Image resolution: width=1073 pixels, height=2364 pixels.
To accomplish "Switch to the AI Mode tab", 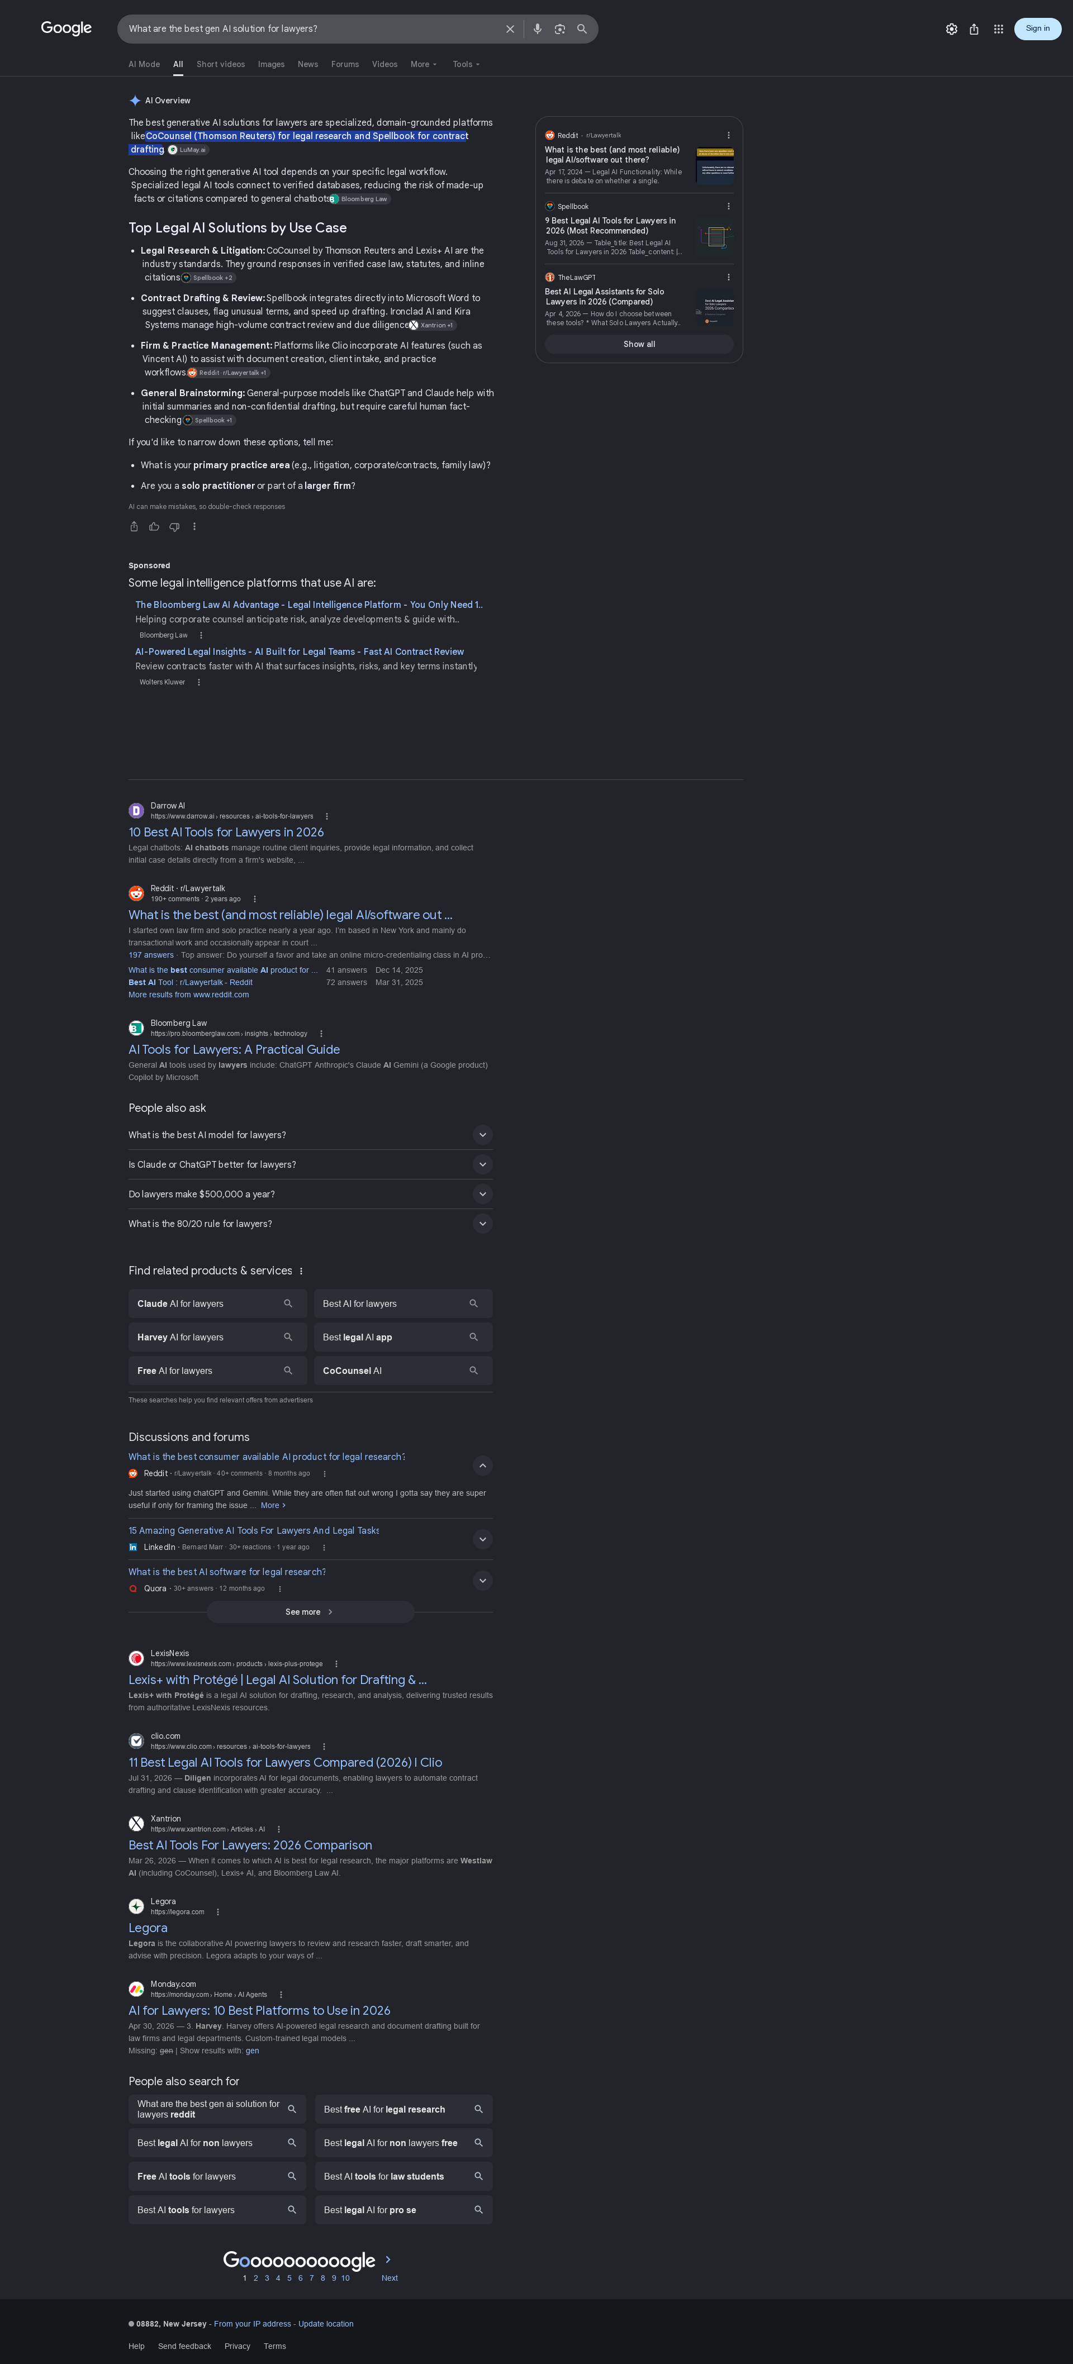I will [x=144, y=64].
